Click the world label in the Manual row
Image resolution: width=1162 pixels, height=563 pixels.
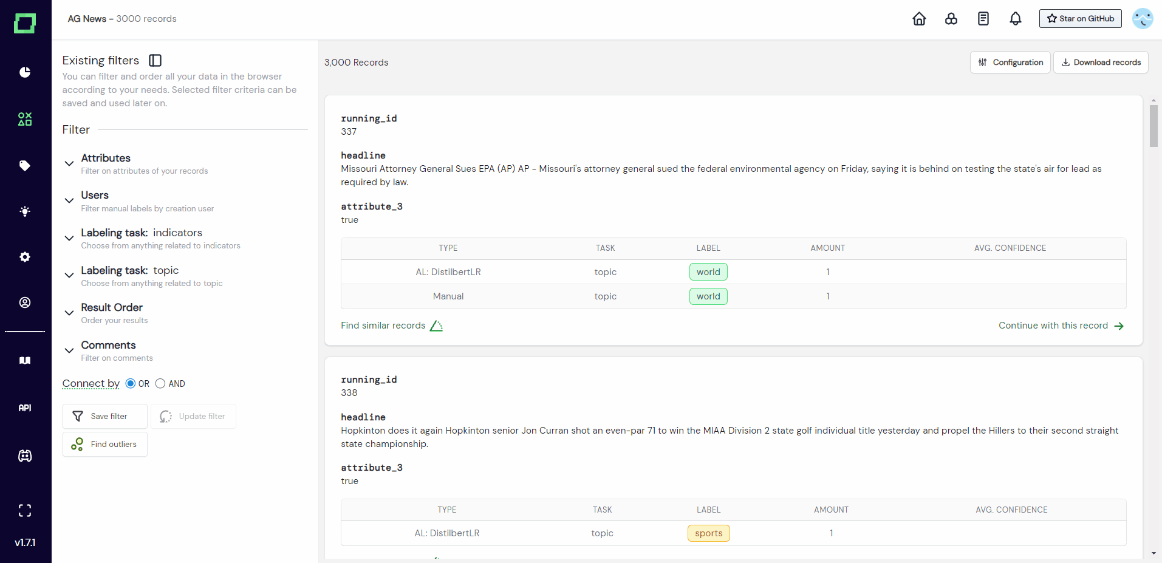click(708, 296)
